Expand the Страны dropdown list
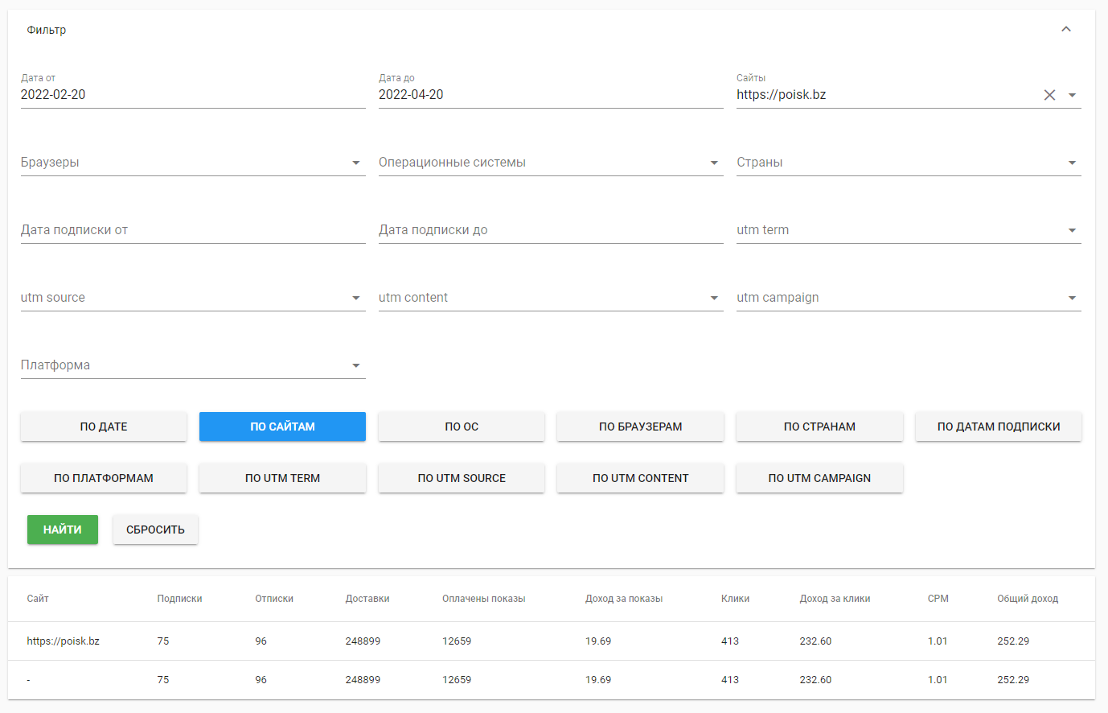Screen dimensions: 1108x713 (x=1072, y=163)
